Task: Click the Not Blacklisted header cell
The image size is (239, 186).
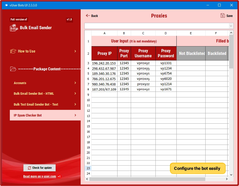Action: click(191, 53)
